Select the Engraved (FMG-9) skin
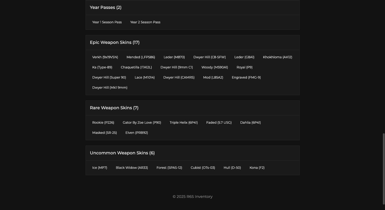Viewport: 385px width, 210px height. tap(246, 77)
